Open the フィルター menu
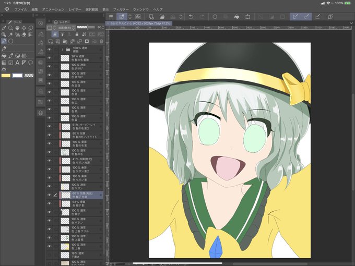Viewport: 355px width, 266px height. [x=121, y=9]
